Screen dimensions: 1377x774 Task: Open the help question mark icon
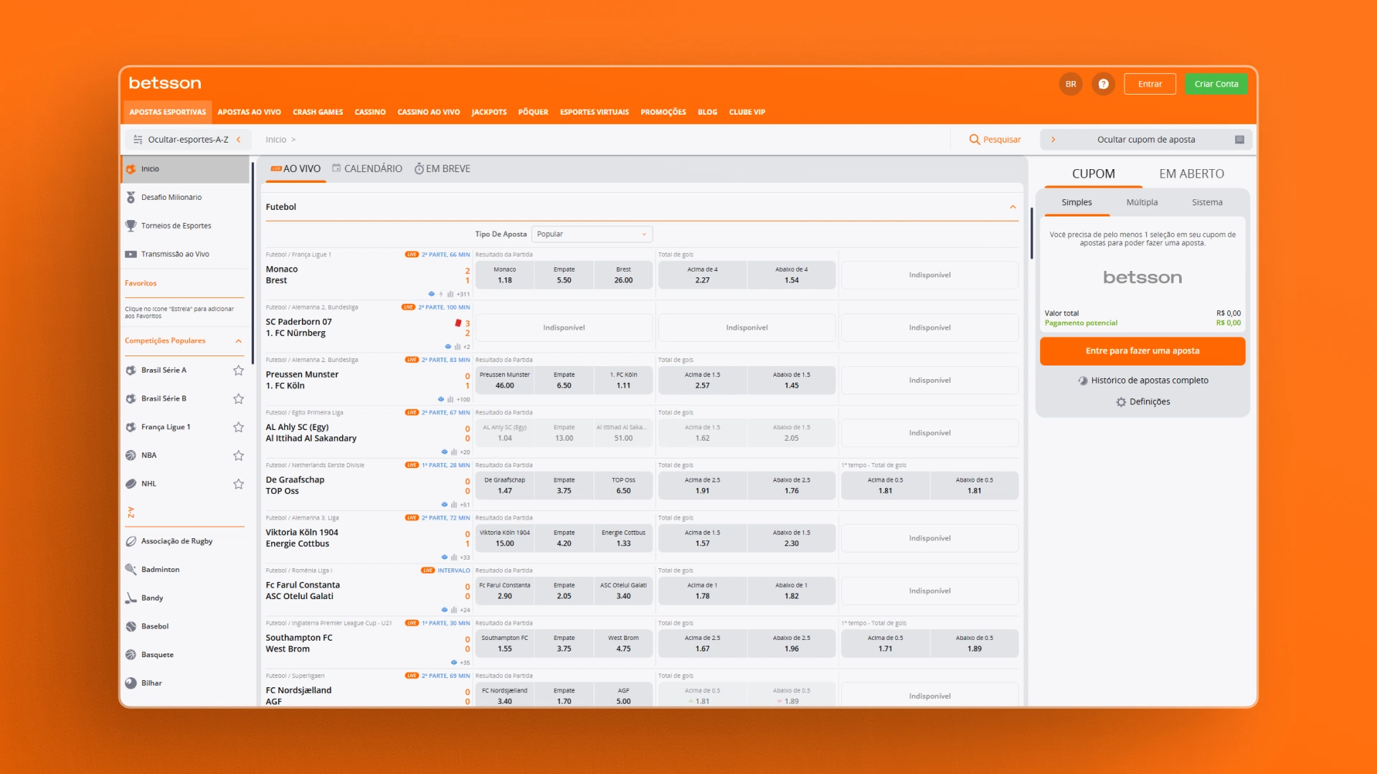[1103, 84]
